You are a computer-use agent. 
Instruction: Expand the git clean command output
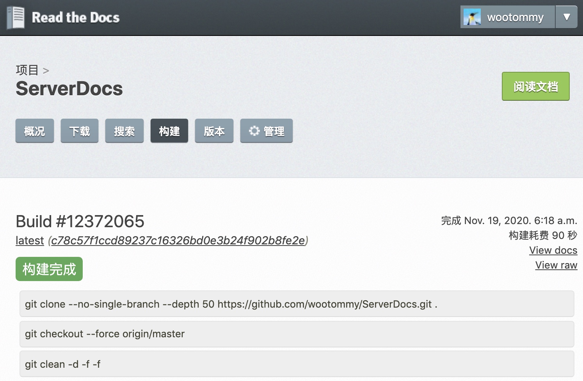[297, 364]
